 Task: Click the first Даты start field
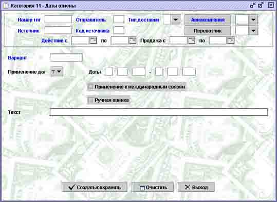(x=108, y=72)
